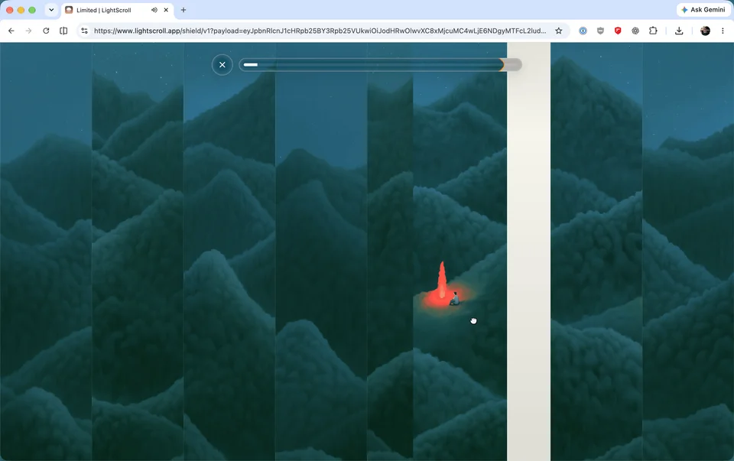Screen dimensions: 734x461
Task: View site information in address bar
Action: click(x=84, y=31)
